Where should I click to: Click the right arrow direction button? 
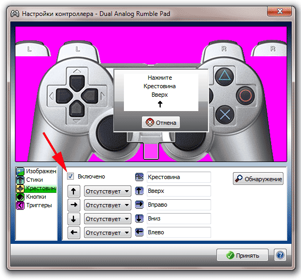click(74, 205)
